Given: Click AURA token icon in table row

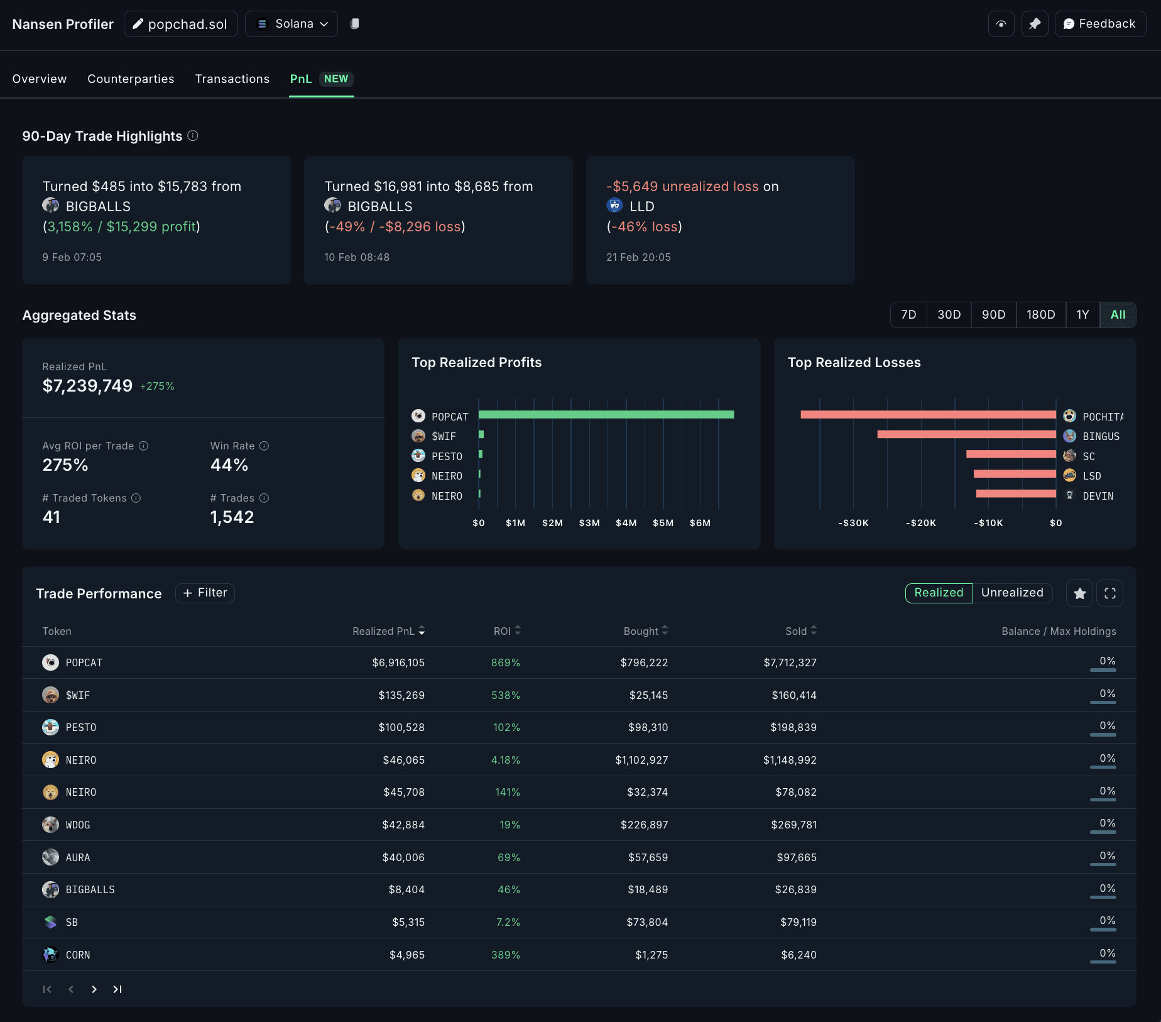Looking at the screenshot, I should [x=50, y=857].
